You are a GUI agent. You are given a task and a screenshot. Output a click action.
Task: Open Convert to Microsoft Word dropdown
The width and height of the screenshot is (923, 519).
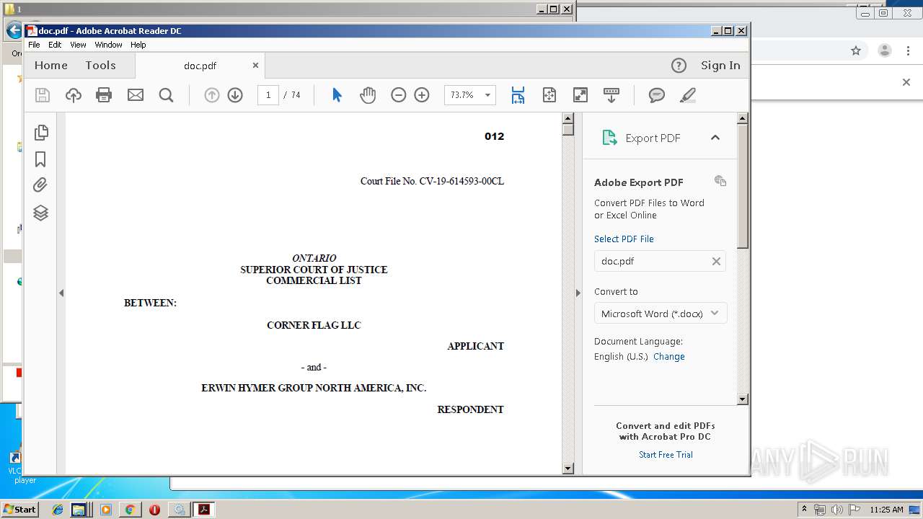[661, 314]
